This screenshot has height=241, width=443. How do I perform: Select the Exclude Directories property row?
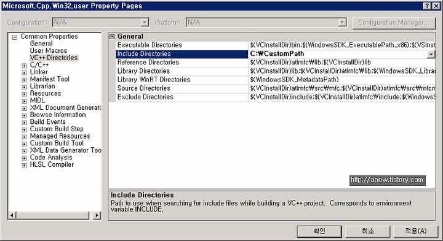(x=276, y=97)
